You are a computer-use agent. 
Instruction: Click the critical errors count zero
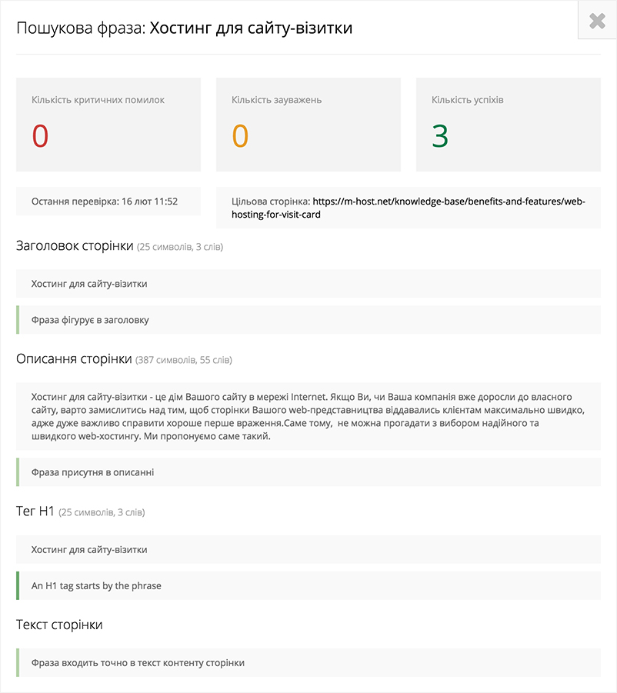(x=40, y=136)
